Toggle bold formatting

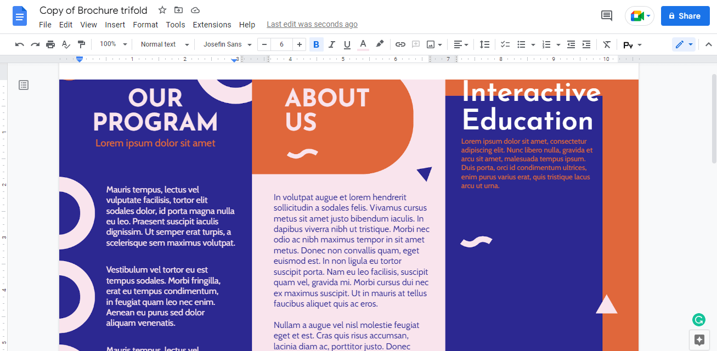[316, 44]
